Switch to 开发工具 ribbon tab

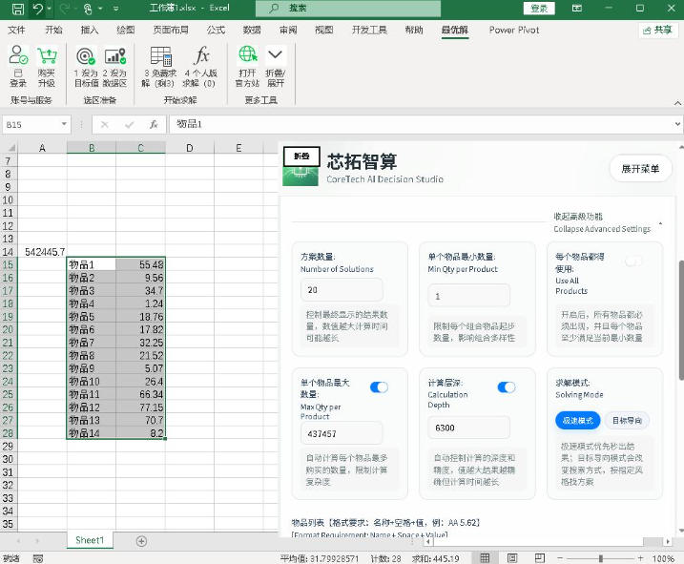(369, 31)
